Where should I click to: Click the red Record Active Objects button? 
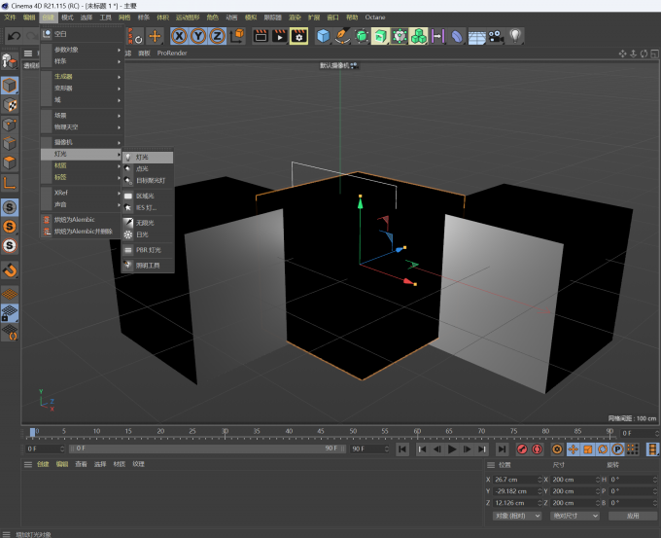(522, 449)
